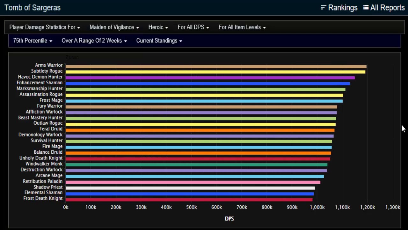Click the Arms Warrior label
408x230 pixels.
[49, 65]
